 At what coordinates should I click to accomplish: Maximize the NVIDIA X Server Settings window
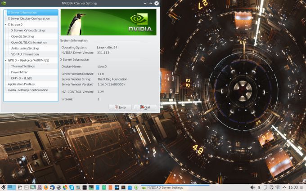click(x=151, y=3)
